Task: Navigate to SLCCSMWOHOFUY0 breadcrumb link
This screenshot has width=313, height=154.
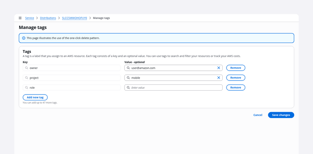Action: [74, 18]
